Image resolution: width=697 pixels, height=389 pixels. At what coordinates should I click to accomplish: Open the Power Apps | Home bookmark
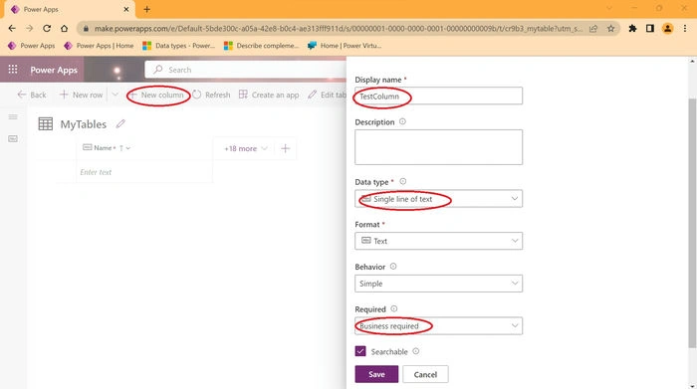[99, 46]
